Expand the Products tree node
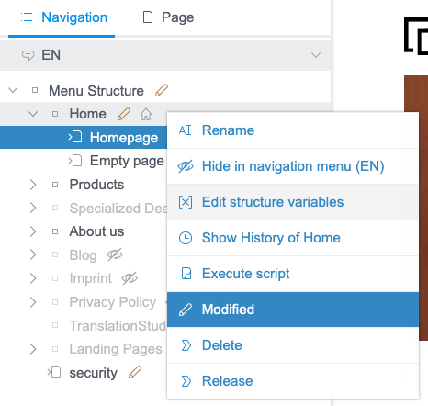 [33, 185]
